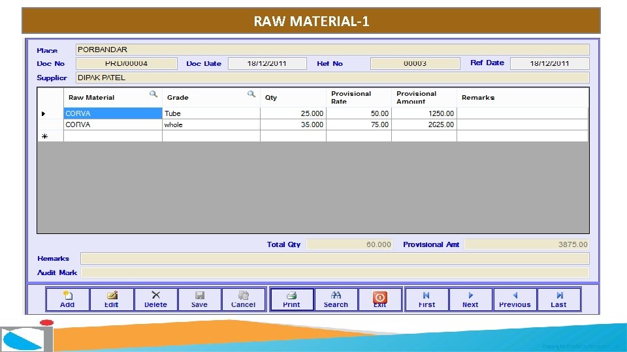Open Edit mode for the record
The image size is (627, 352).
pyautogui.click(x=112, y=299)
